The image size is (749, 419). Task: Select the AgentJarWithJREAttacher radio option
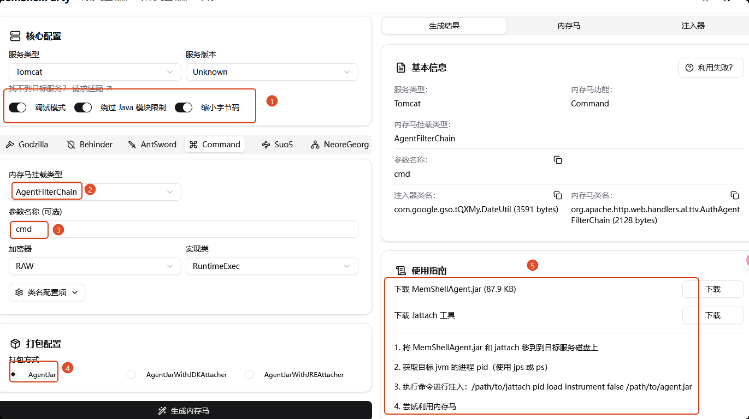pyautogui.click(x=249, y=374)
